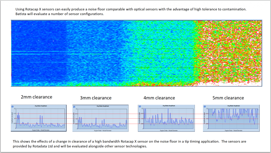
Task: Select the 3mm clearance amplitude chart
Action: pyautogui.click(x=101, y=119)
